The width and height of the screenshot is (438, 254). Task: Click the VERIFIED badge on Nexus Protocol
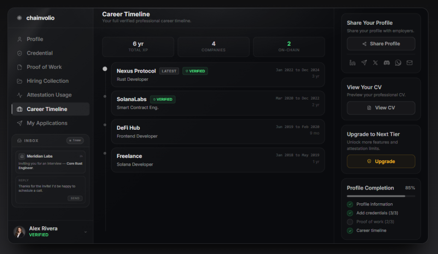point(195,71)
